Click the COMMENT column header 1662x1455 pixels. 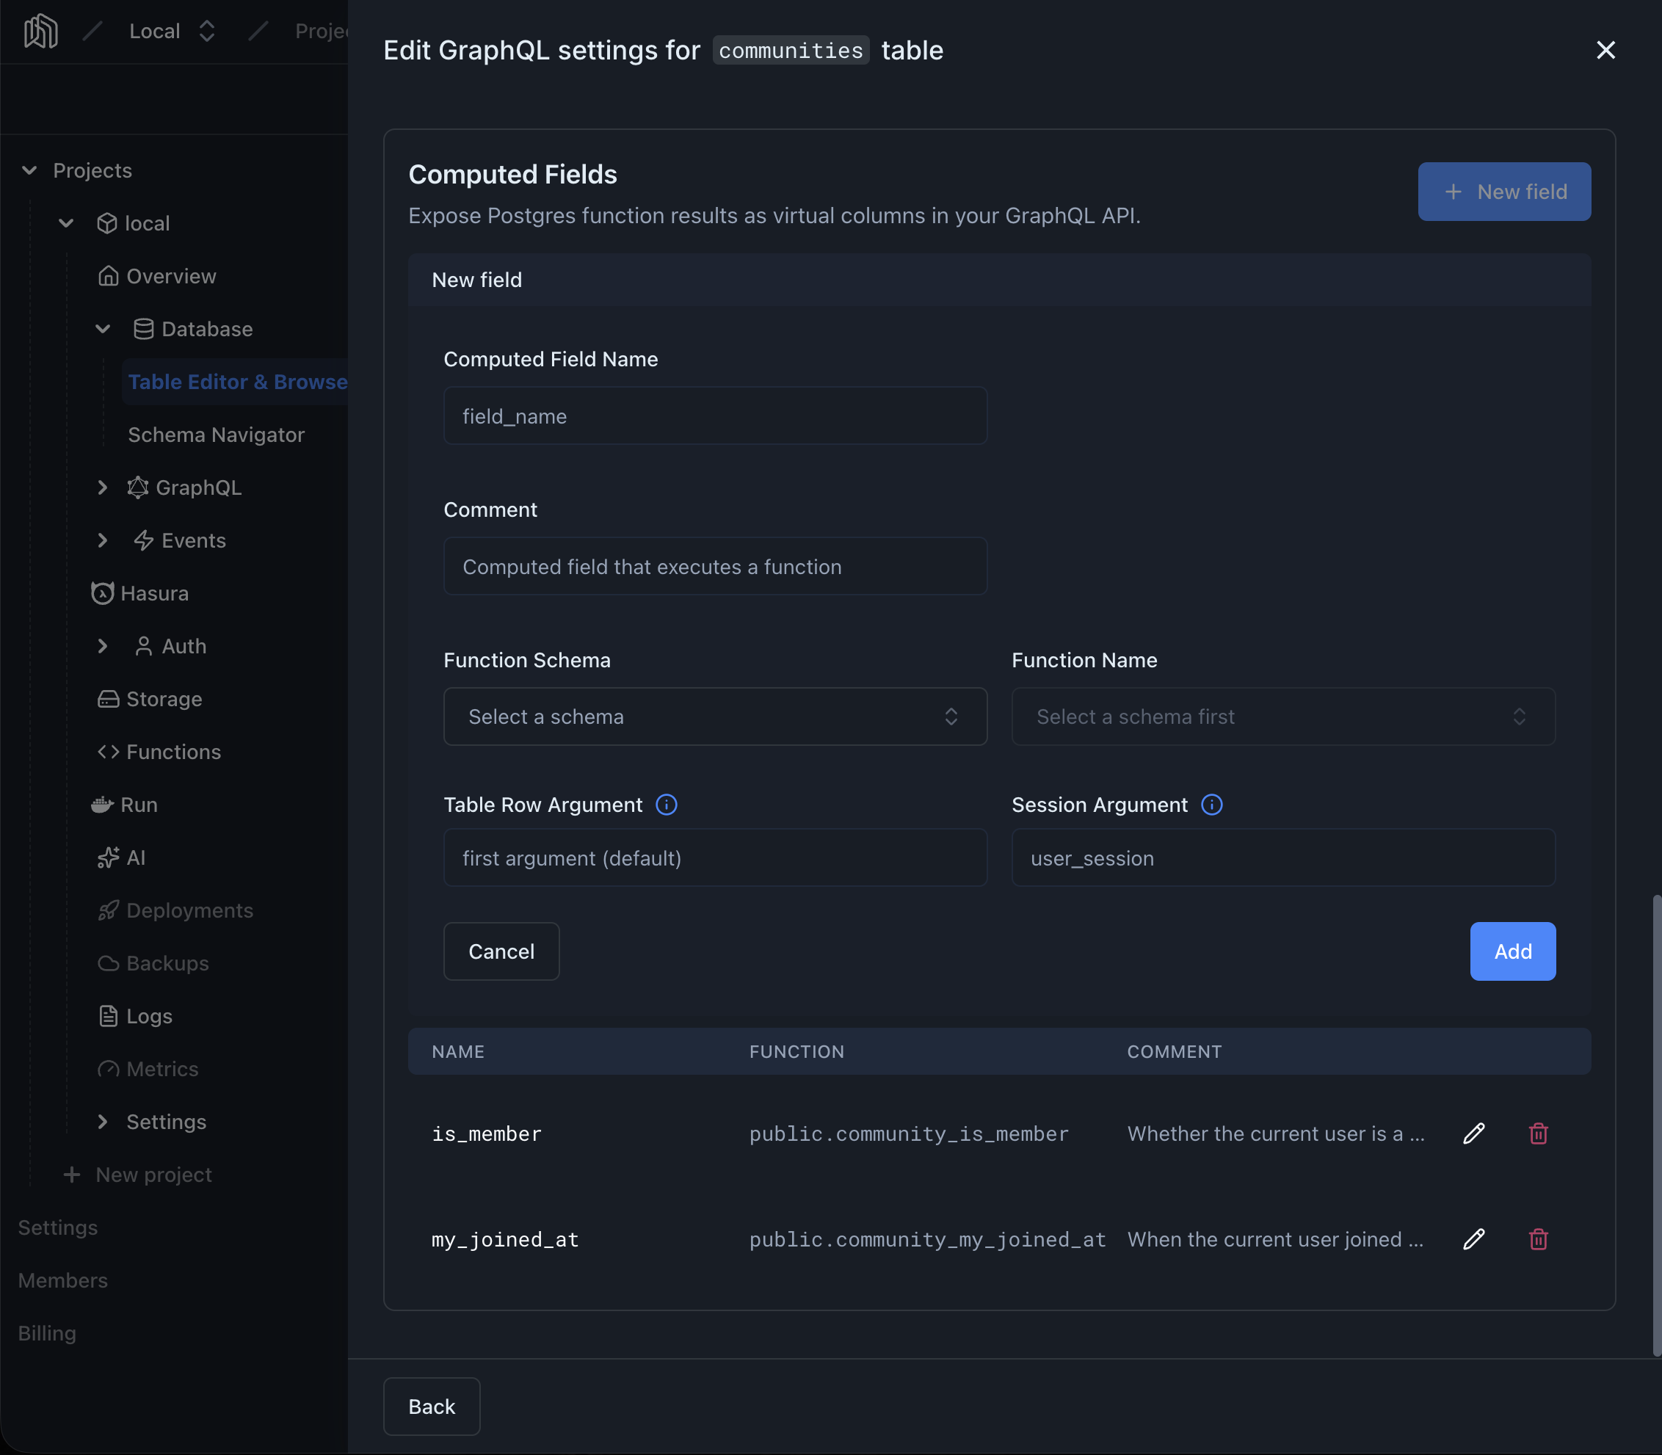click(1173, 1051)
